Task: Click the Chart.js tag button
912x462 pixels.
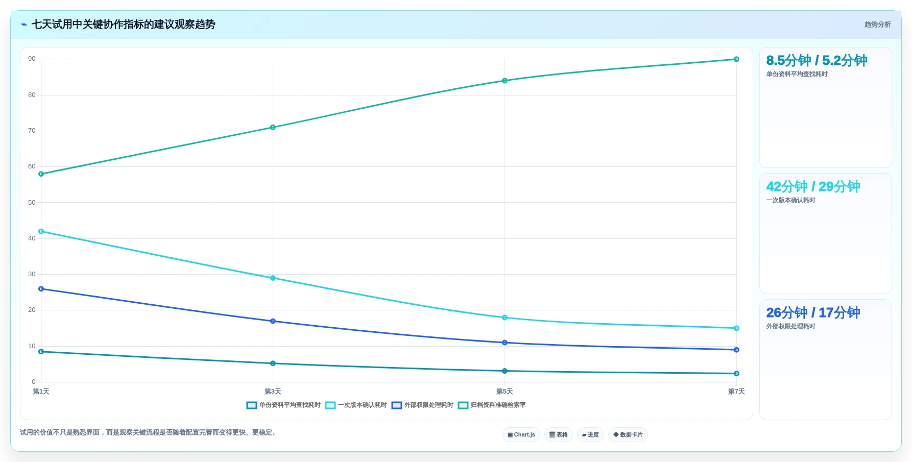Action: coord(521,435)
